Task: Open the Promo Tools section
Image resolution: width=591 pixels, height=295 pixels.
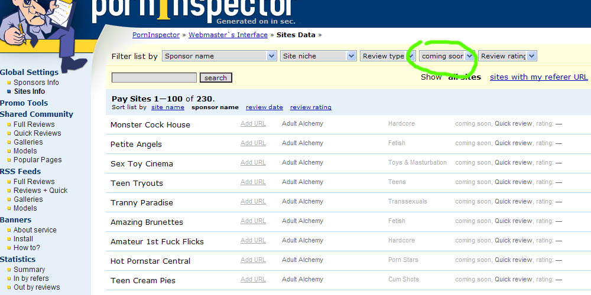Action: pyautogui.click(x=24, y=103)
